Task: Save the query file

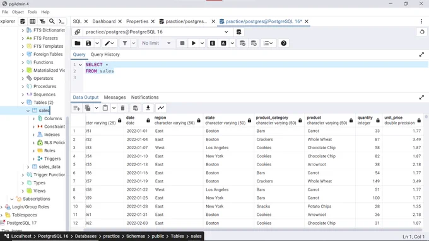Action: coord(88,43)
